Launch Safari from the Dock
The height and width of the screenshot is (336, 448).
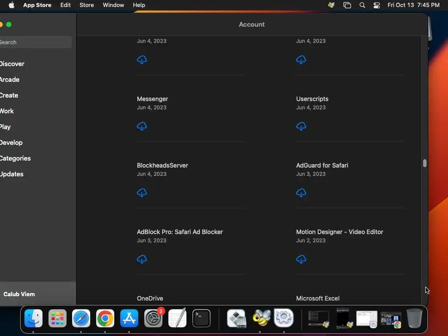pos(81,318)
